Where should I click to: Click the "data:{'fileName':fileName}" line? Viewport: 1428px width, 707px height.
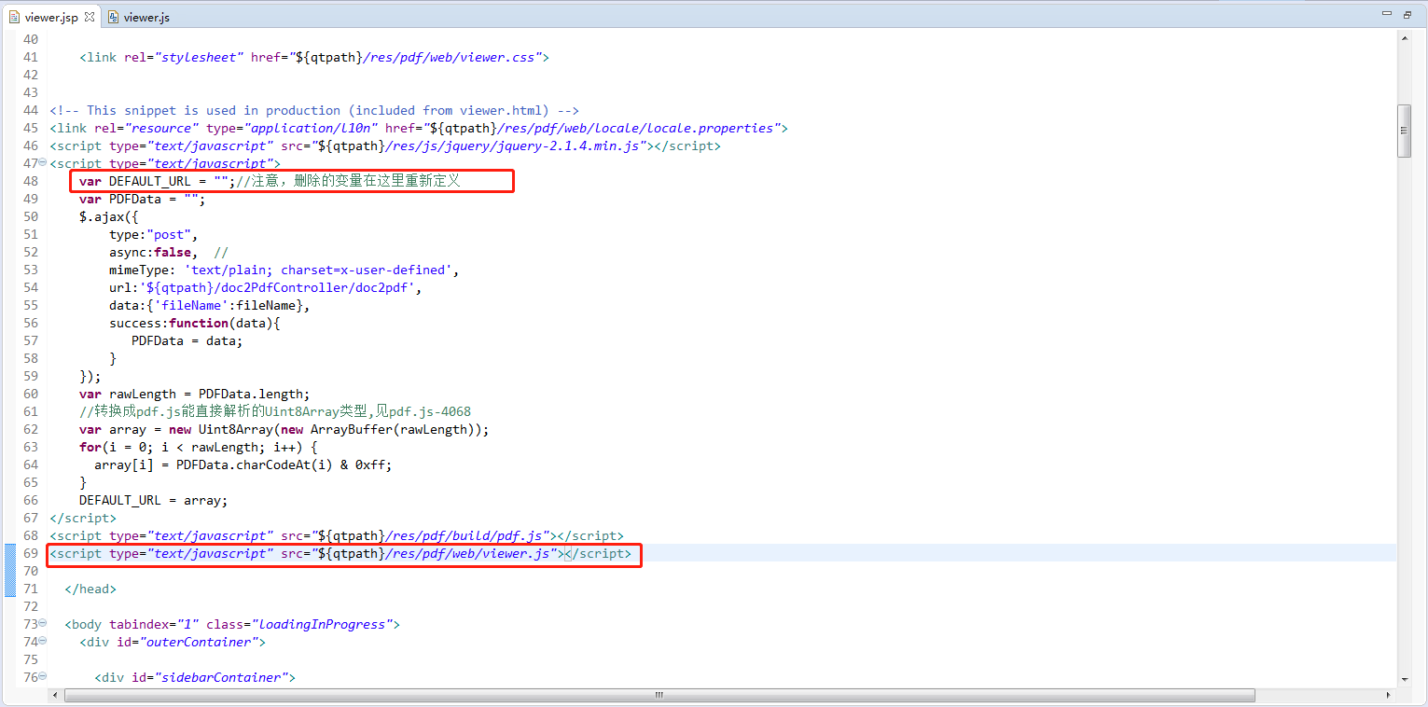click(x=210, y=305)
